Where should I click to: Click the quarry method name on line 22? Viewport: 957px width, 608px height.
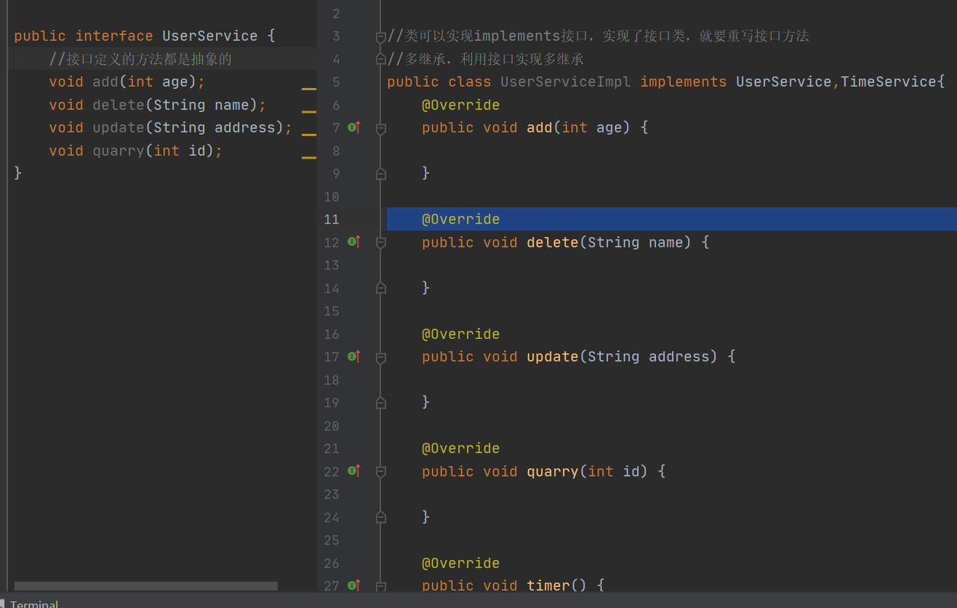[553, 471]
